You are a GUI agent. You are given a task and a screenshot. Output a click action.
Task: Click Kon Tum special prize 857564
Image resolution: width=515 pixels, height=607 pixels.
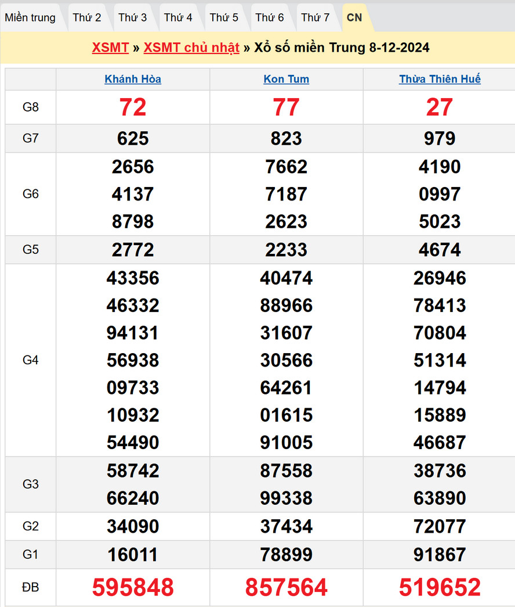point(286,587)
